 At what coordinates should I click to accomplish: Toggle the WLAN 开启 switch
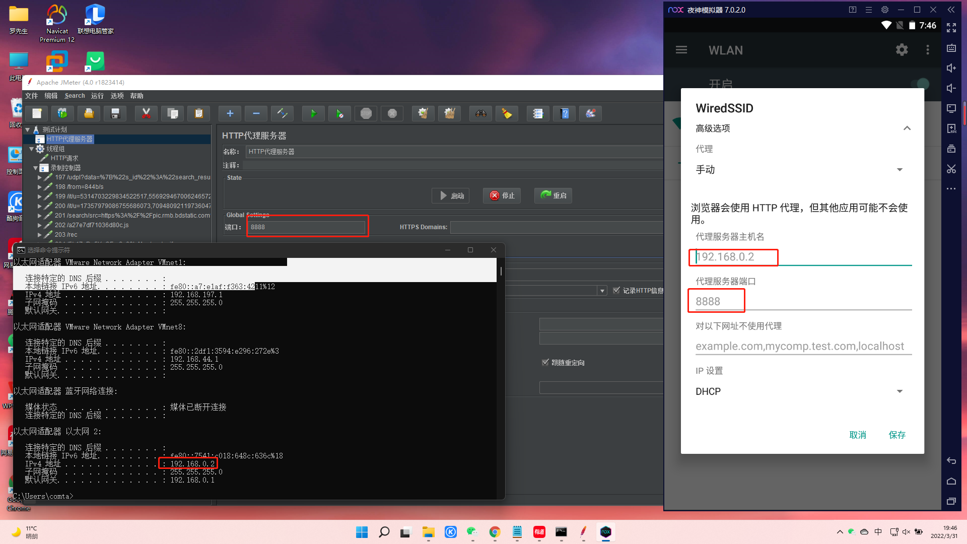click(x=921, y=84)
